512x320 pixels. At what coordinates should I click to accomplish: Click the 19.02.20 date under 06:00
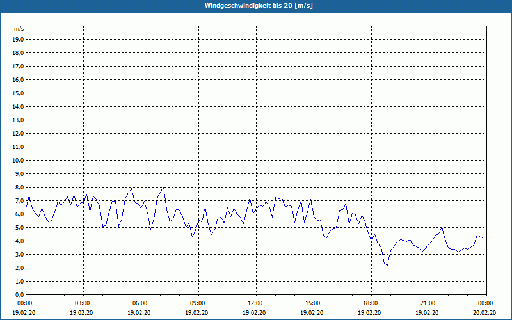[139, 313]
